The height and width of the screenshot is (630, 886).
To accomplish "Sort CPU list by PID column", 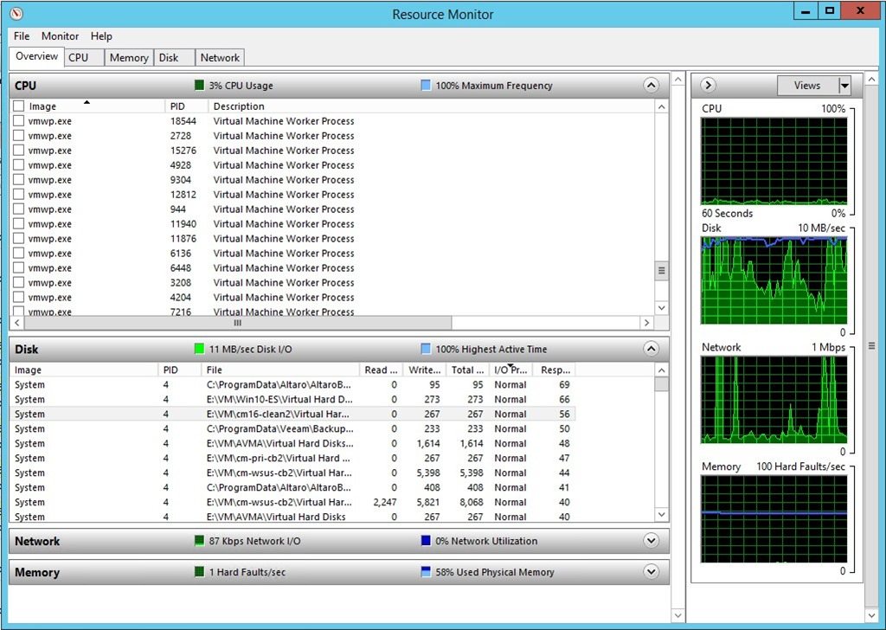I will pos(187,106).
